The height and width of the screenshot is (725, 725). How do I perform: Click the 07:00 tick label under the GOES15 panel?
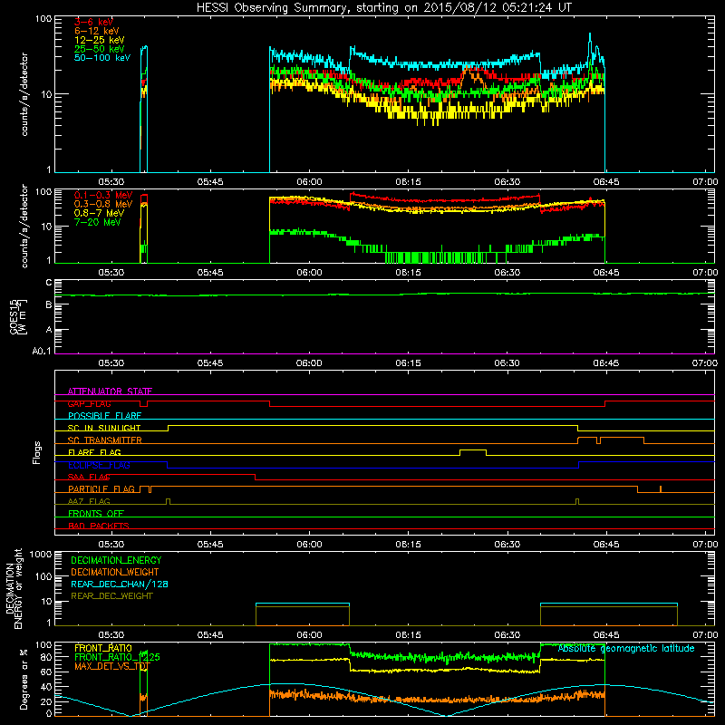pos(705,363)
